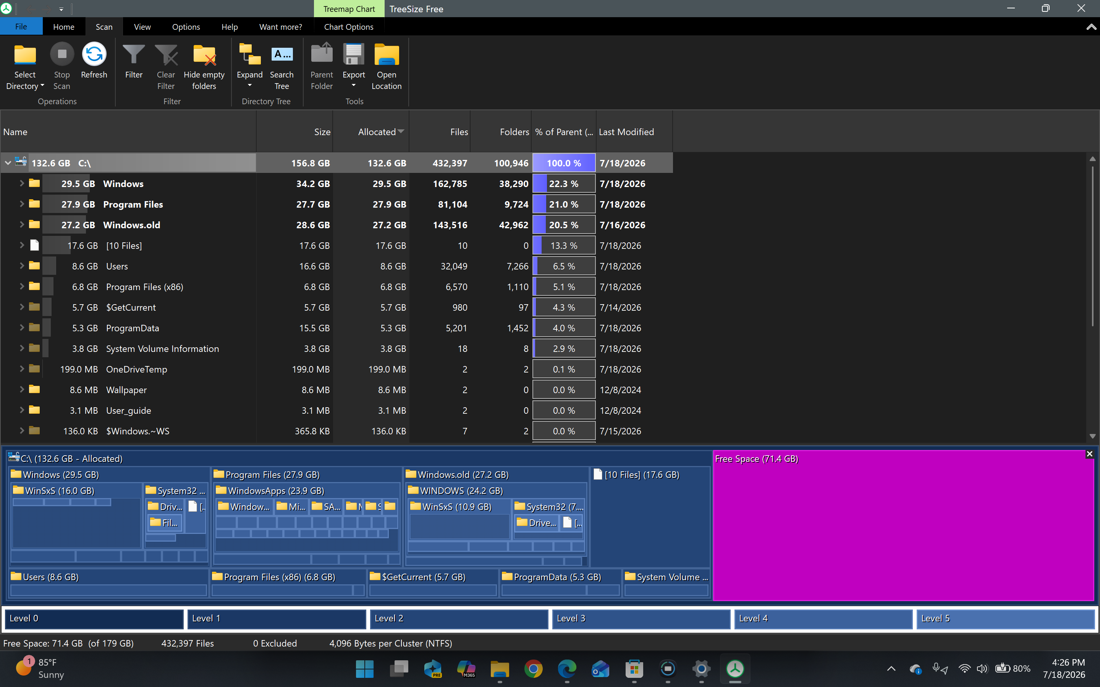Open the Select Directory tool
1100x687 pixels.
coord(25,67)
